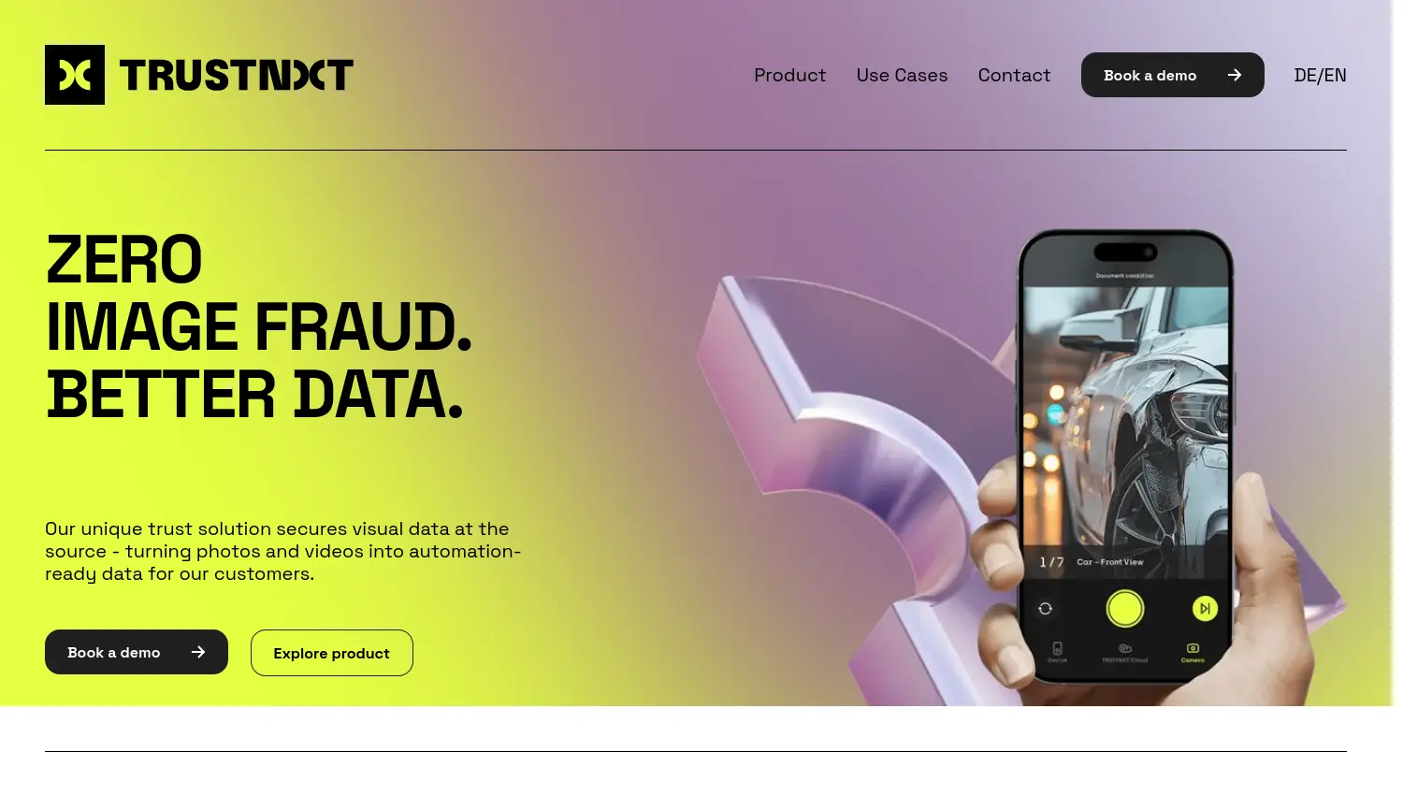
Task: Open the Use Cases menu item
Action: [902, 75]
